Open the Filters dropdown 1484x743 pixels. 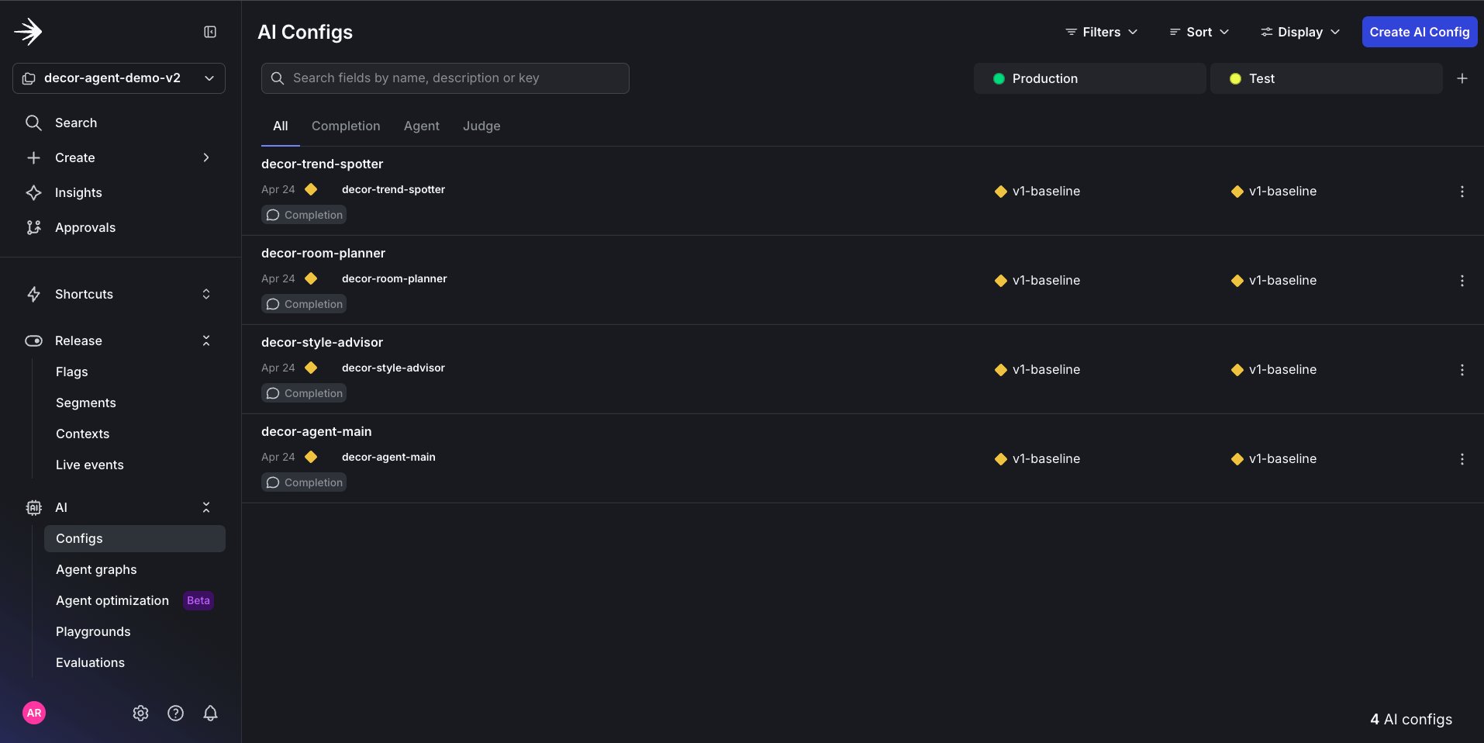[x=1101, y=32]
